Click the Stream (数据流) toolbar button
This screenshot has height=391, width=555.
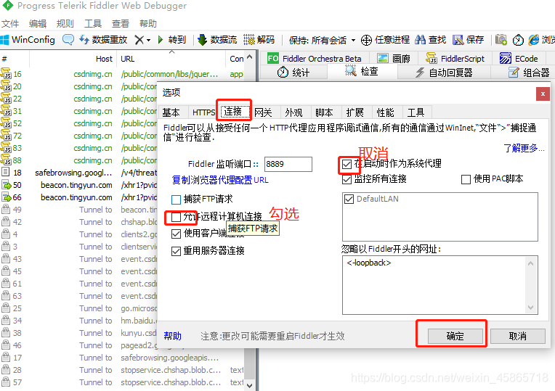[x=217, y=40]
